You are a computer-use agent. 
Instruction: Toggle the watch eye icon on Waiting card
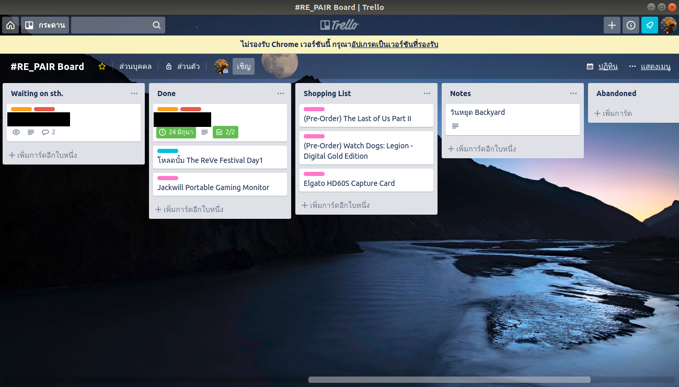point(16,132)
